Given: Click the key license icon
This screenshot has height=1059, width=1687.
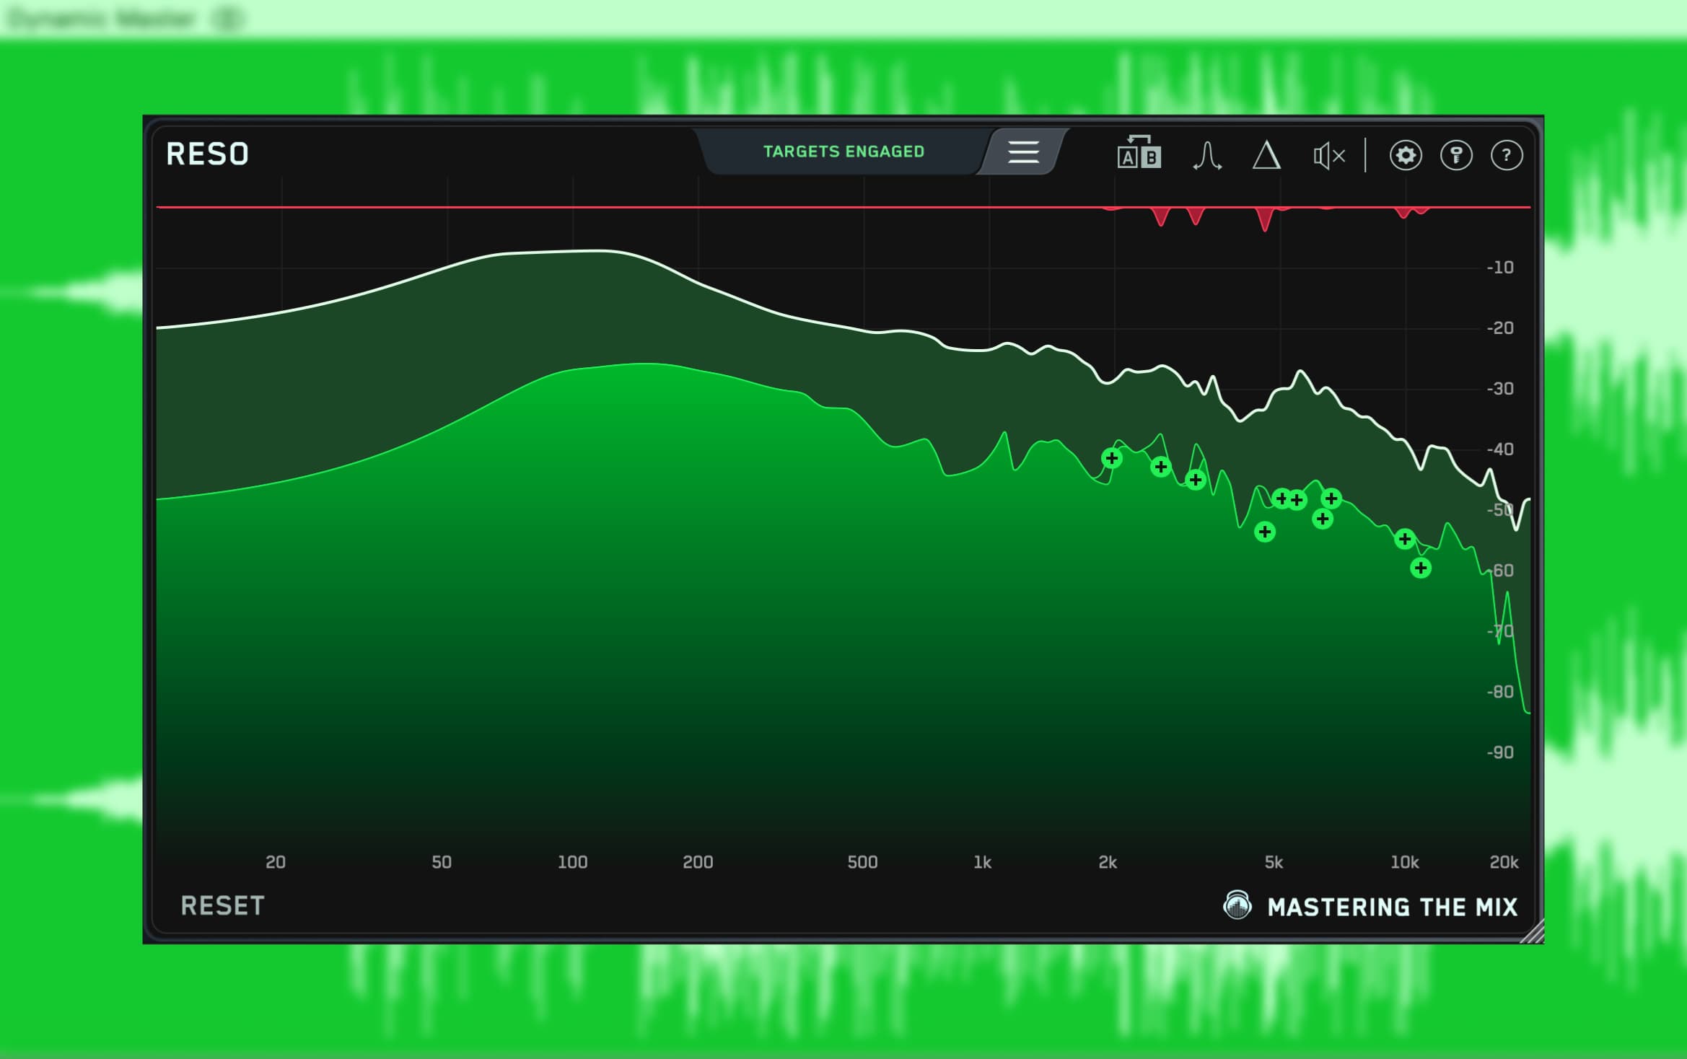Looking at the screenshot, I should 1456,155.
